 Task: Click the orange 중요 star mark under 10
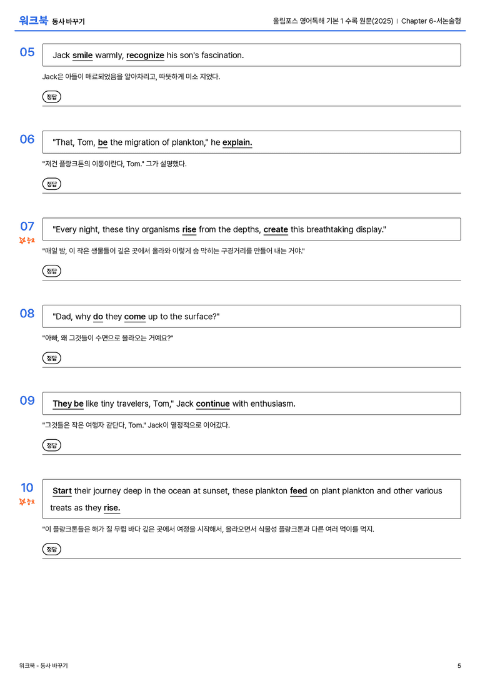coord(27,502)
